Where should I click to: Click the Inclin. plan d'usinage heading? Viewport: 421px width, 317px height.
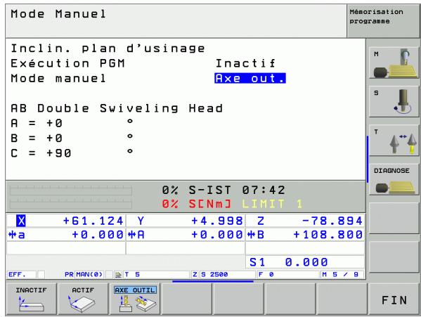point(108,48)
